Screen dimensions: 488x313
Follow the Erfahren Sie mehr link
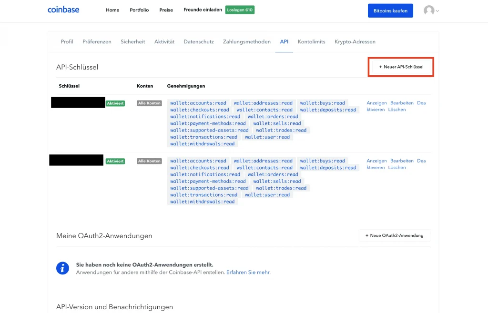[x=248, y=273]
